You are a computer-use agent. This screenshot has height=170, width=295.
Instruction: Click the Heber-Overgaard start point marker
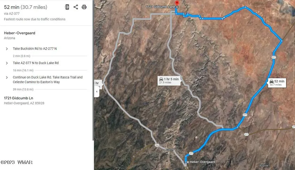point(188,162)
